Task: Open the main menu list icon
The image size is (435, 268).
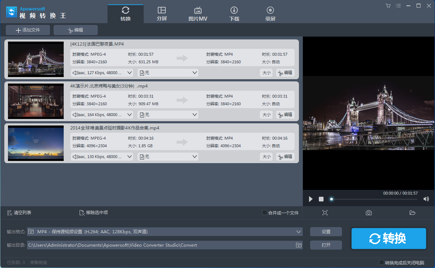Action: (x=398, y=5)
